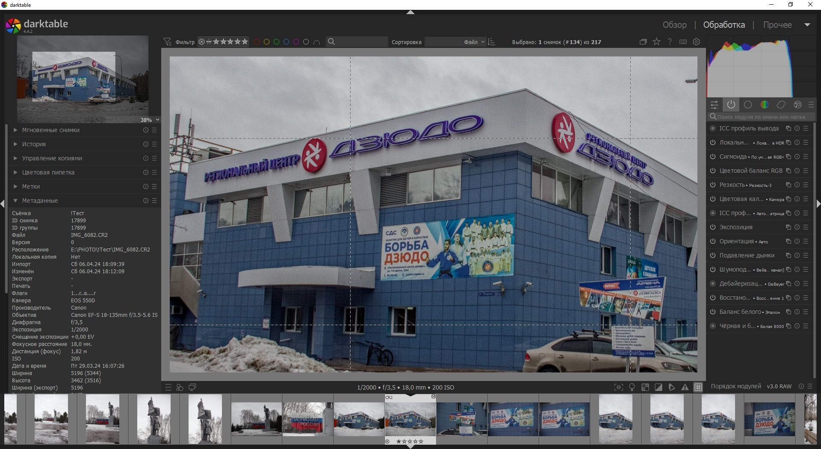Show keyboard shortcuts icon
The image size is (821, 449).
(x=683, y=42)
